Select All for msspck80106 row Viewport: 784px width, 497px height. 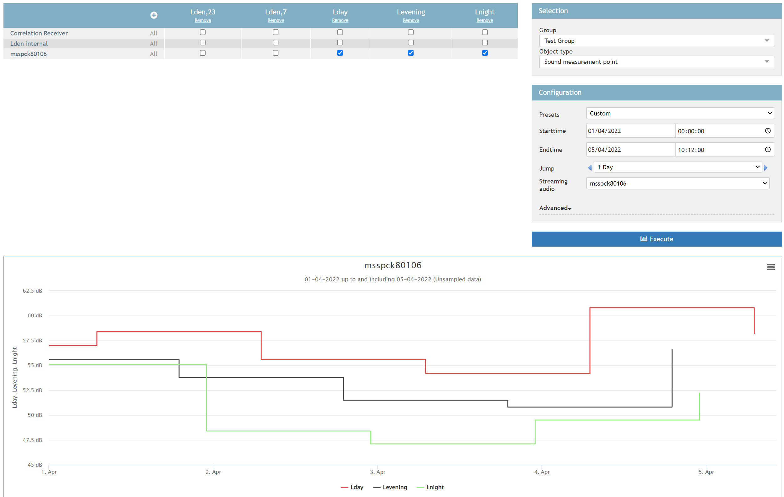[153, 54]
